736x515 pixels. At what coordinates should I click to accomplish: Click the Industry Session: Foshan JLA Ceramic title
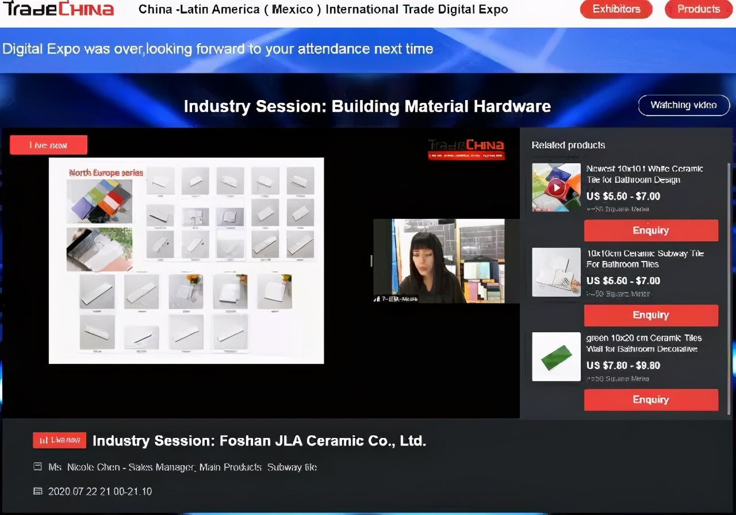click(x=259, y=441)
